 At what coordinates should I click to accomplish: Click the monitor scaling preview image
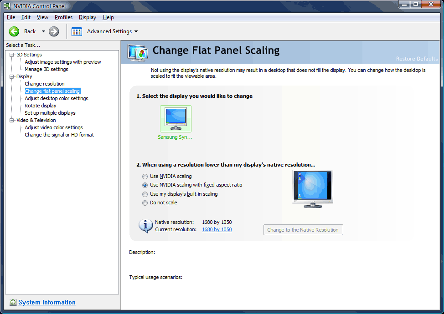click(x=313, y=189)
